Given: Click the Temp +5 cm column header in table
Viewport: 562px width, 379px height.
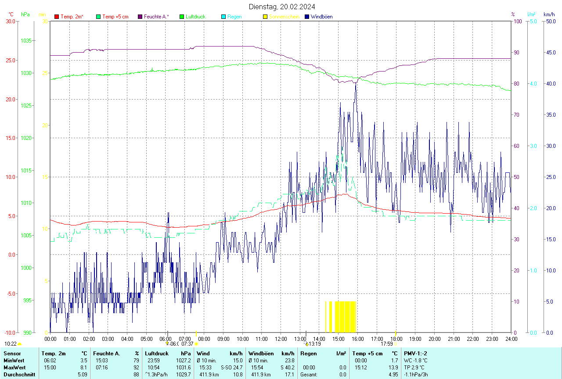Looking at the screenshot, I should (x=367, y=354).
